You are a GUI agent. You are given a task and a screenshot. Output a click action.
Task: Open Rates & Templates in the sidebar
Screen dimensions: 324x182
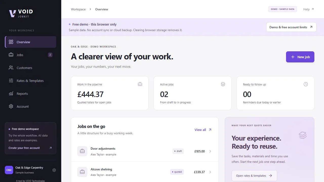point(30,81)
